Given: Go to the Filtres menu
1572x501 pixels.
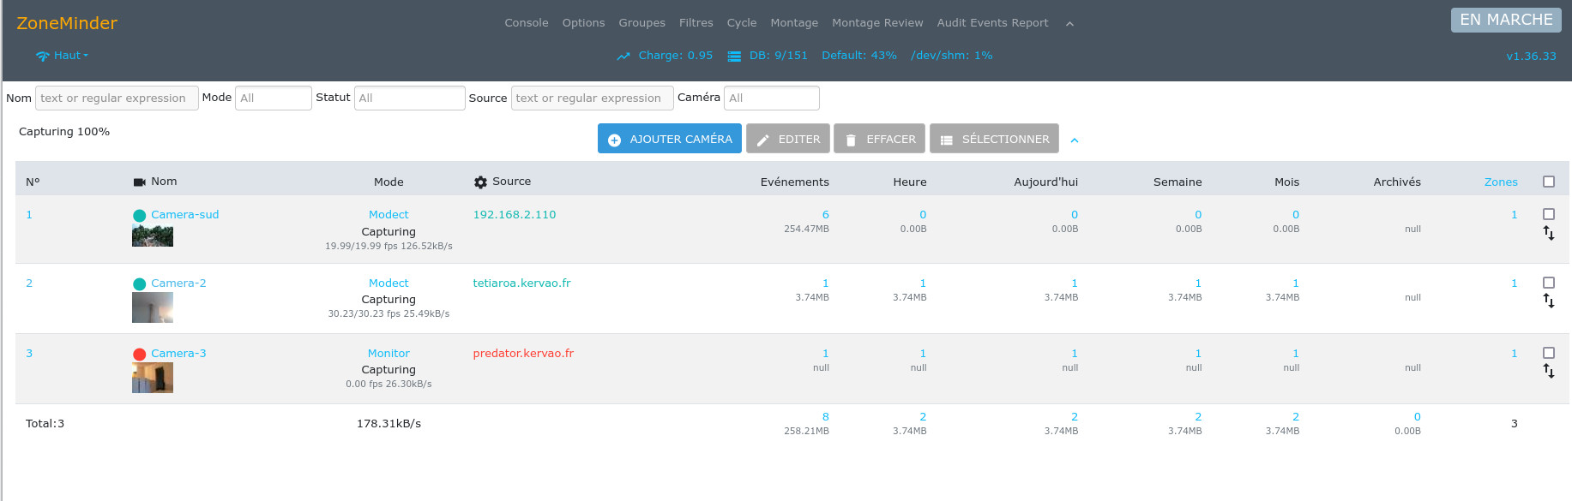Looking at the screenshot, I should (696, 23).
